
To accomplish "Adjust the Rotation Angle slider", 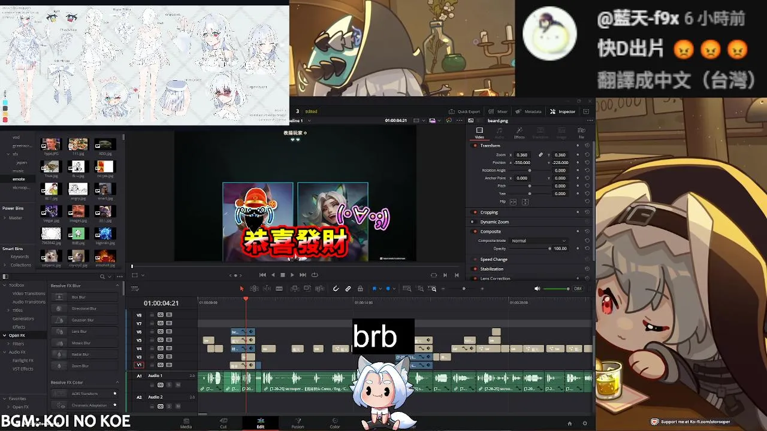I will [530, 171].
